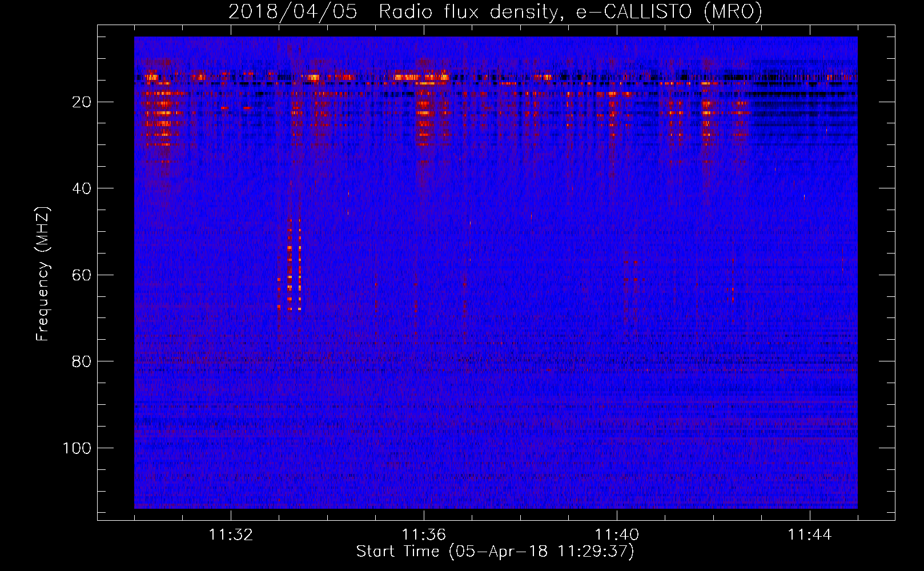Click the plot title 'Radio flux density, e-CALLISTO (MRO)'

571,11
